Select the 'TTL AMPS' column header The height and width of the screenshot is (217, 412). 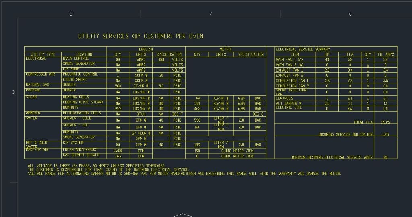(385, 54)
